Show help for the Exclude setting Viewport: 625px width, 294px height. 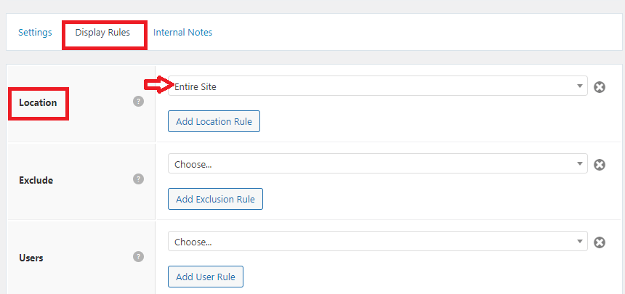[x=138, y=179]
